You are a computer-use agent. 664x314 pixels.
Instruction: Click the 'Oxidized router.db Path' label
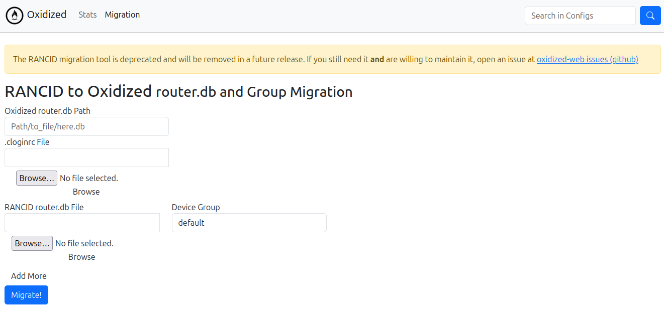pyautogui.click(x=47, y=111)
